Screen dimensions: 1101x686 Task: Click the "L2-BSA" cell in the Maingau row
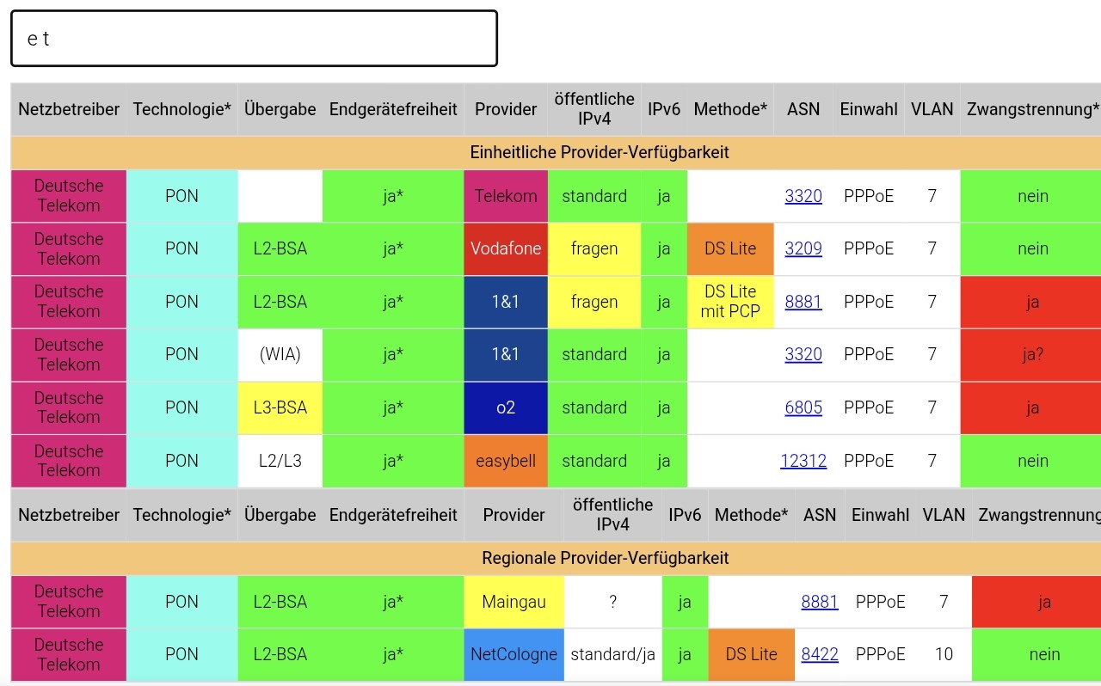280,602
